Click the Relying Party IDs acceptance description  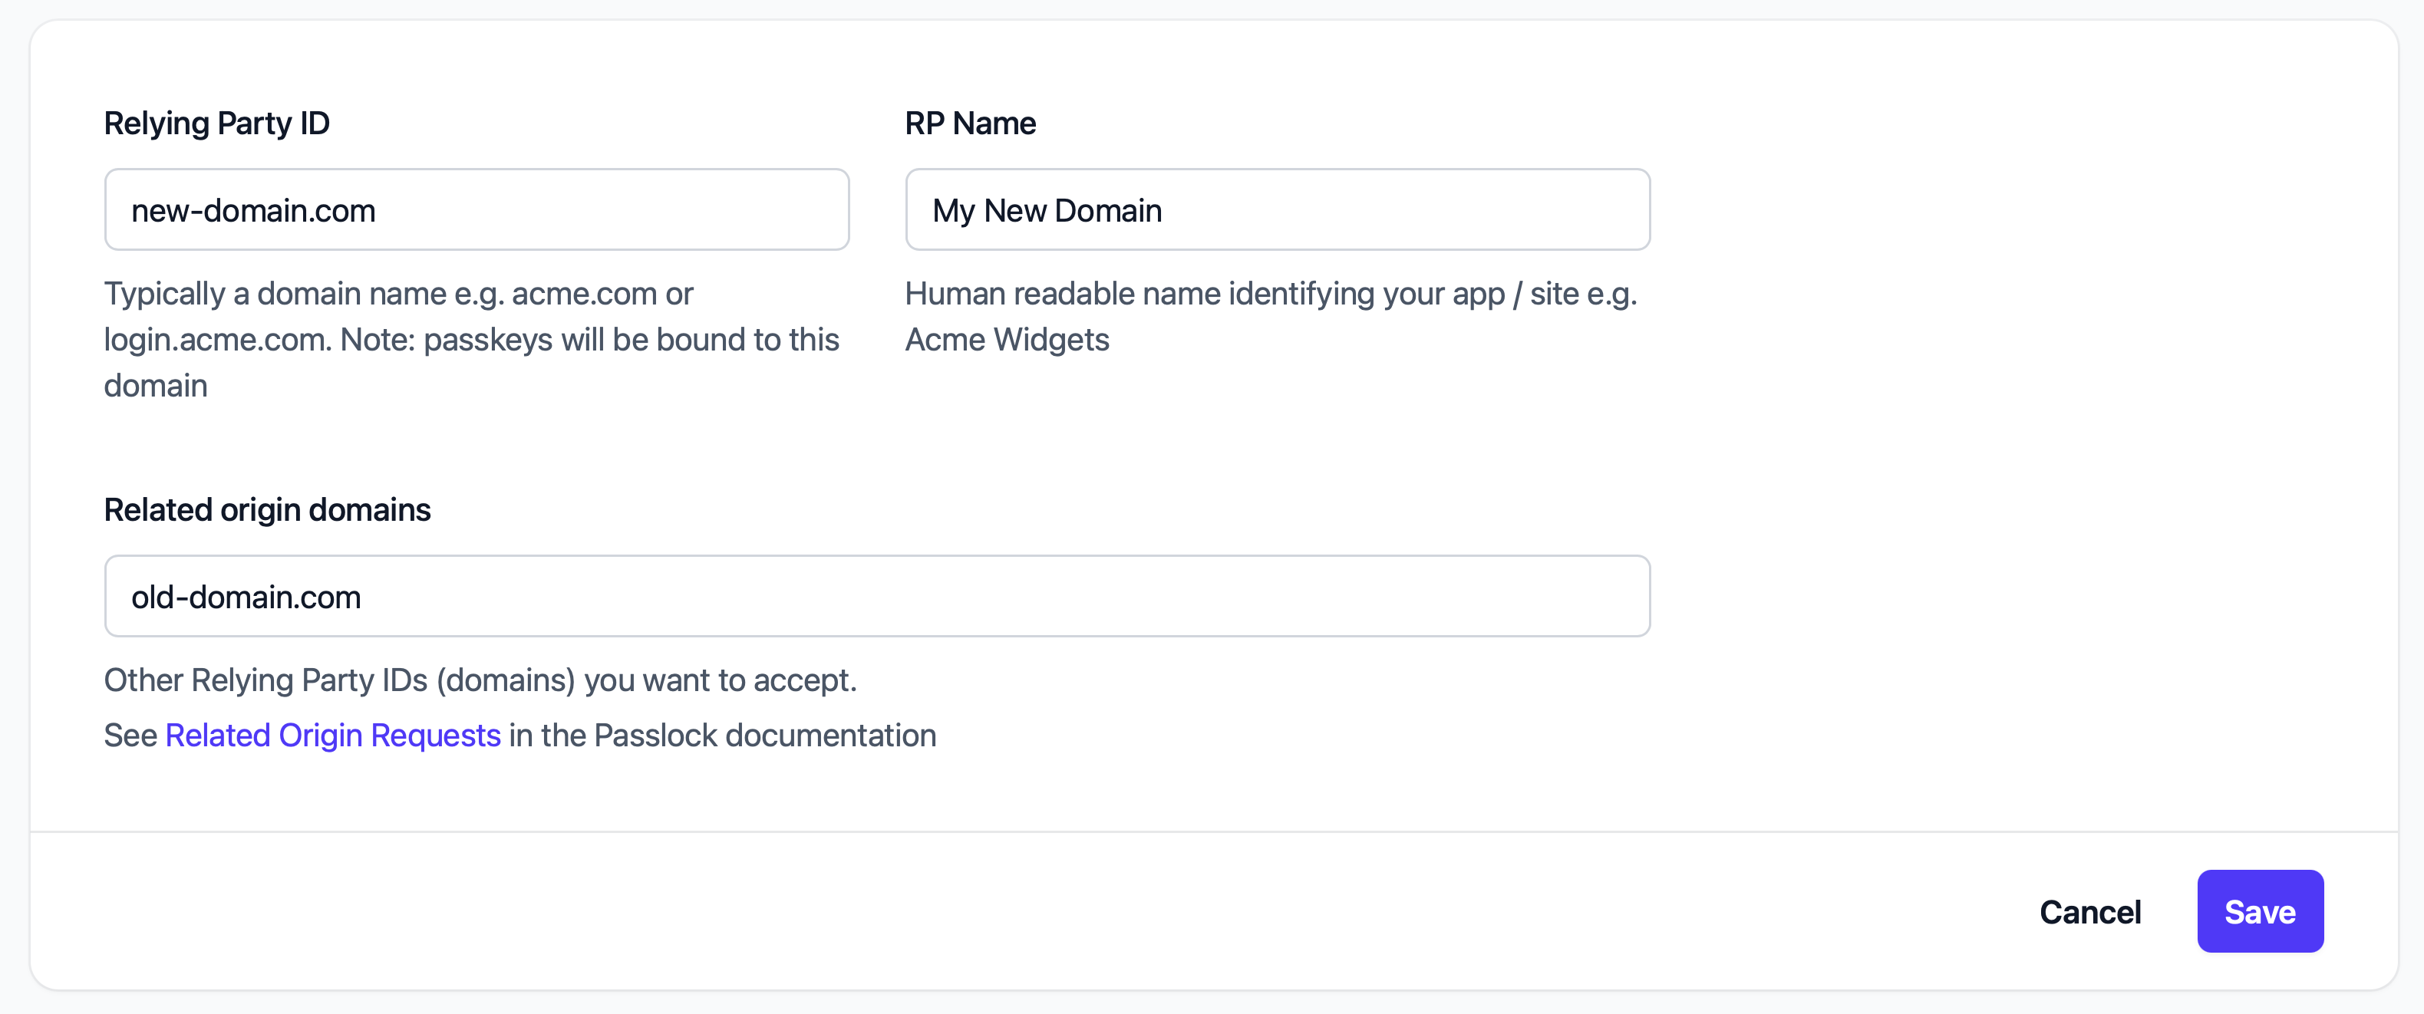[x=480, y=680]
